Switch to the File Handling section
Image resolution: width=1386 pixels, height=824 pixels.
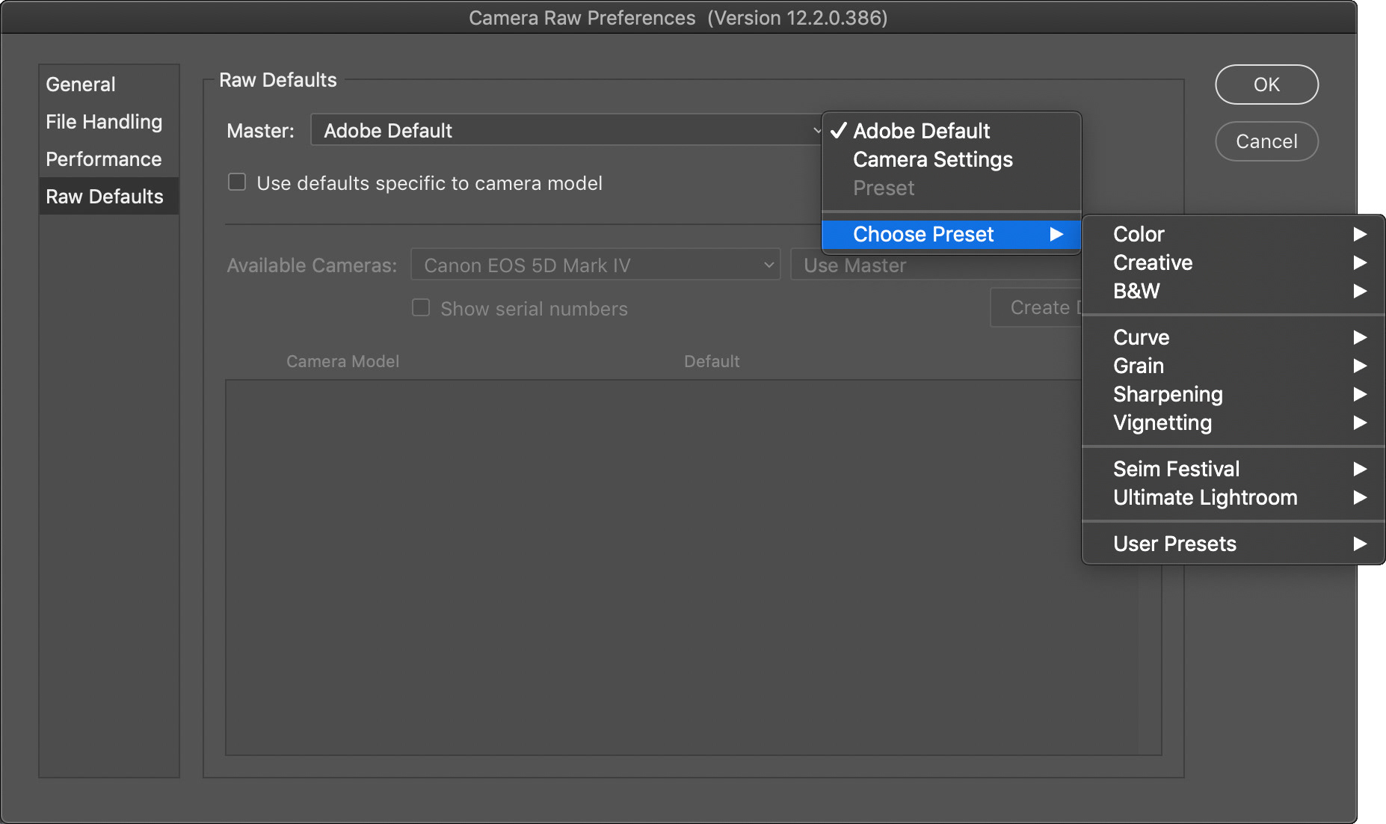pos(104,122)
